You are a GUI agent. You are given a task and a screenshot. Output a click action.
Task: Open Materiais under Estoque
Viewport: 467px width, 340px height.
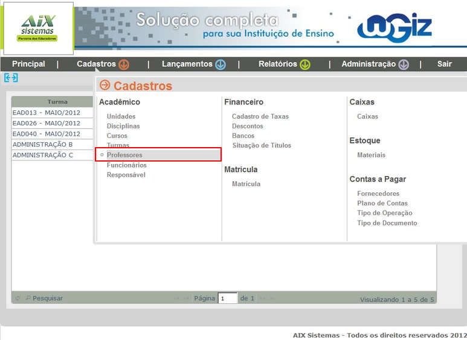[371, 155]
